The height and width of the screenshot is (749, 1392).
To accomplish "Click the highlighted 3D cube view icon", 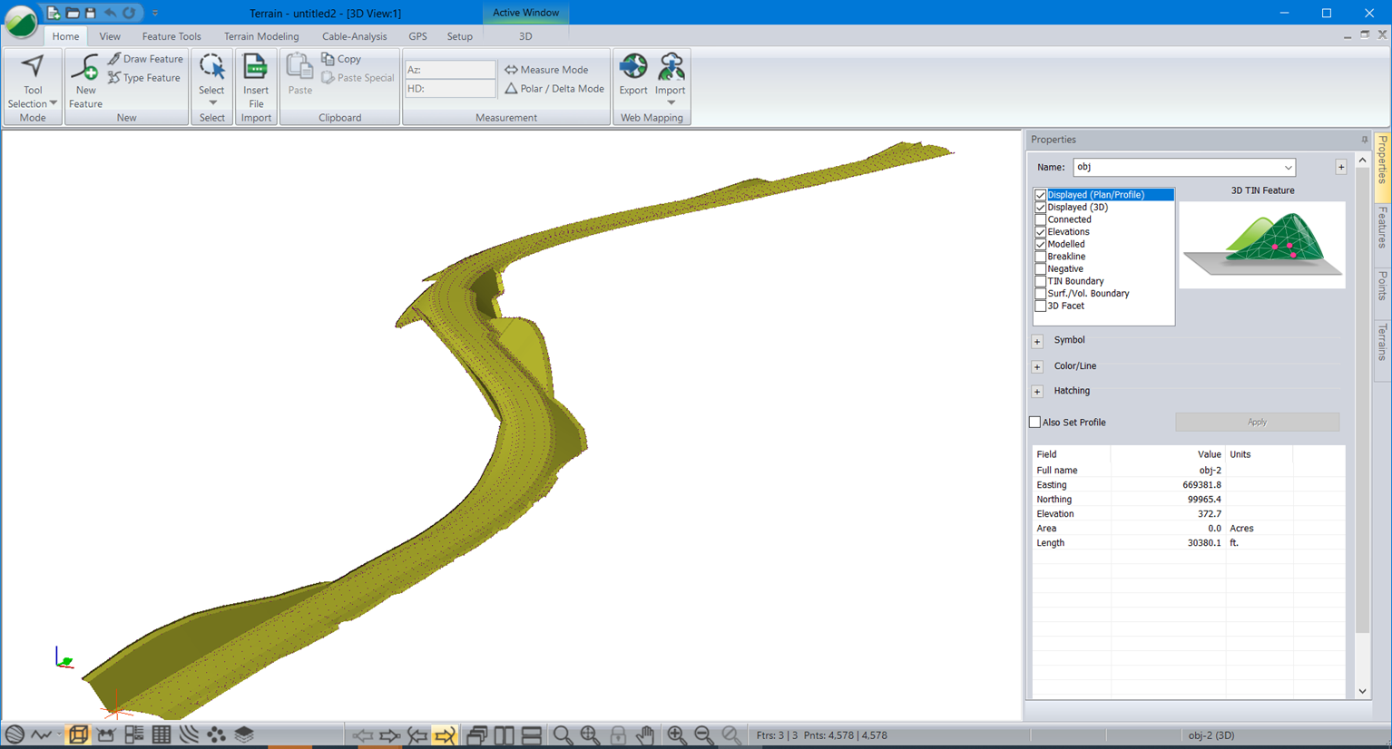I will pyautogui.click(x=78, y=734).
